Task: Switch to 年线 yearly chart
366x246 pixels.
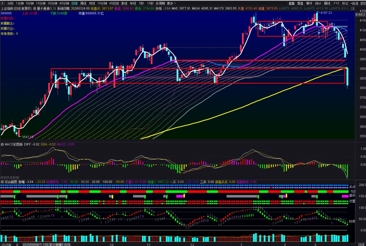Action: pos(133,3)
